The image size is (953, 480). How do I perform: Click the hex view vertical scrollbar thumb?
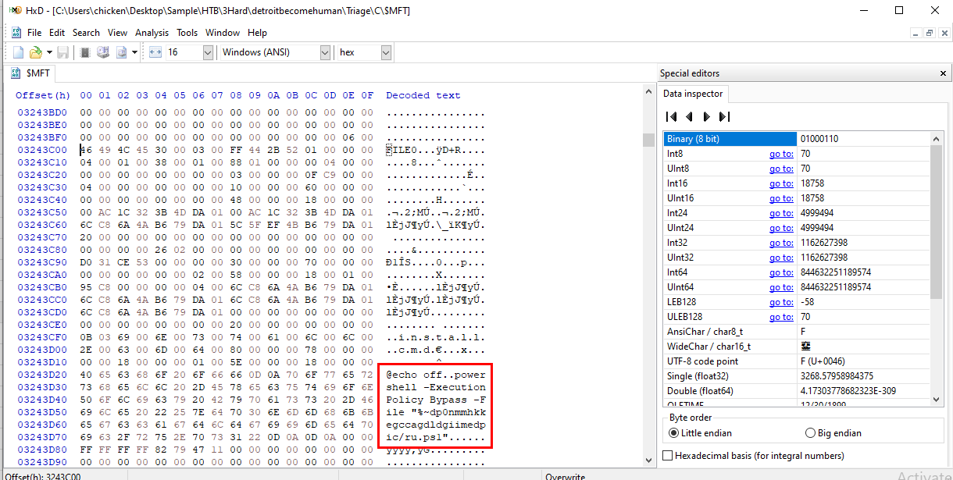click(x=648, y=140)
